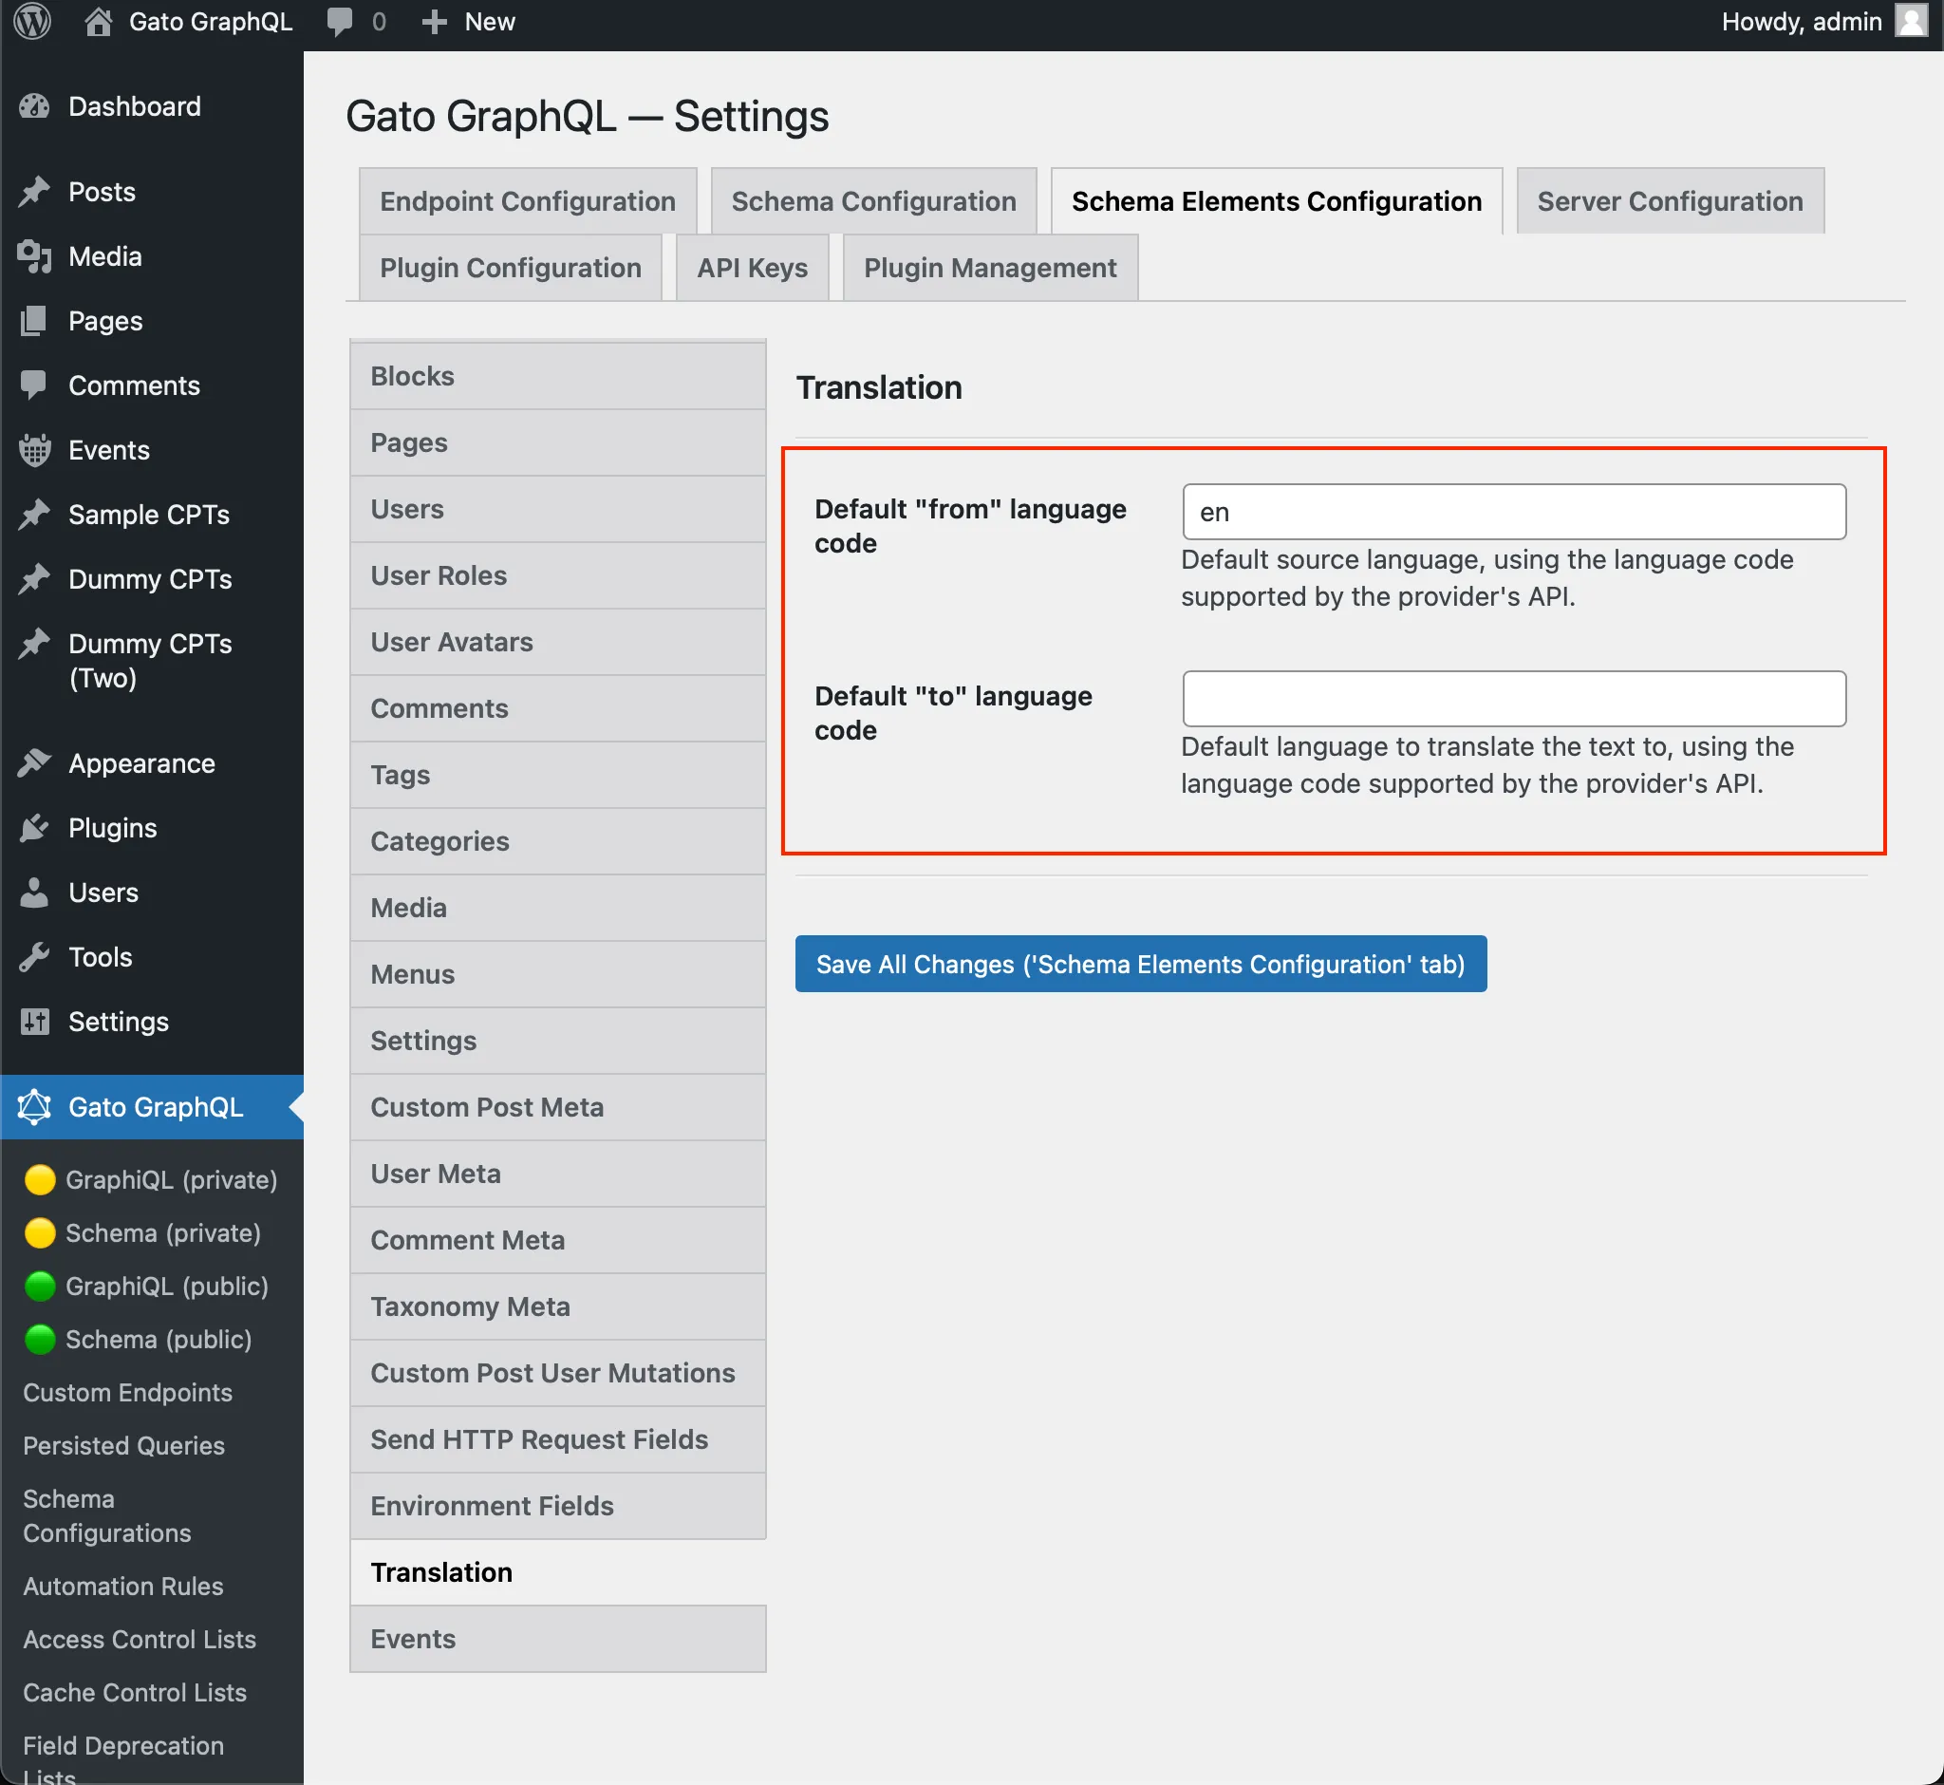
Task: Switch to Endpoint Configuration tab
Action: (527, 201)
